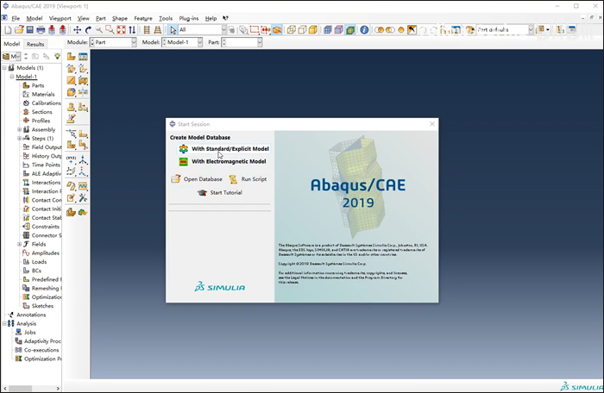604x393 pixels.
Task: Click the color palette icon beside Part defaults
Action: pyautogui.click(x=469, y=29)
